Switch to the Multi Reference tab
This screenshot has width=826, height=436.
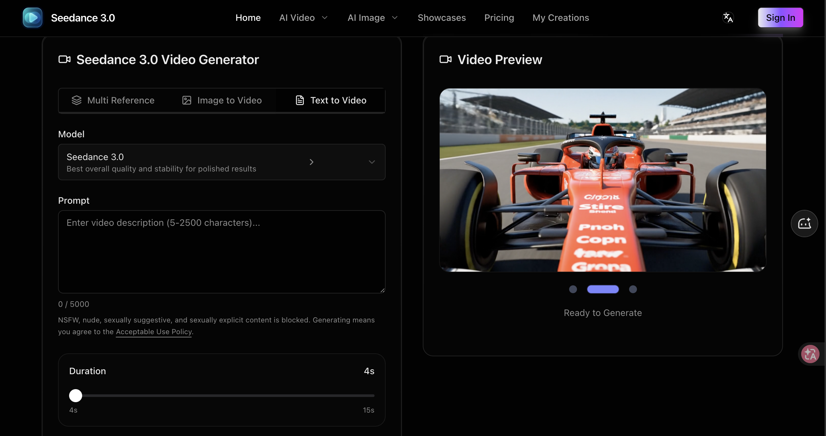[113, 100]
